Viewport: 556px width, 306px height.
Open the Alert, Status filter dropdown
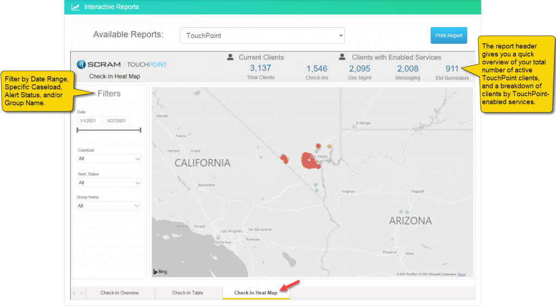[109, 183]
